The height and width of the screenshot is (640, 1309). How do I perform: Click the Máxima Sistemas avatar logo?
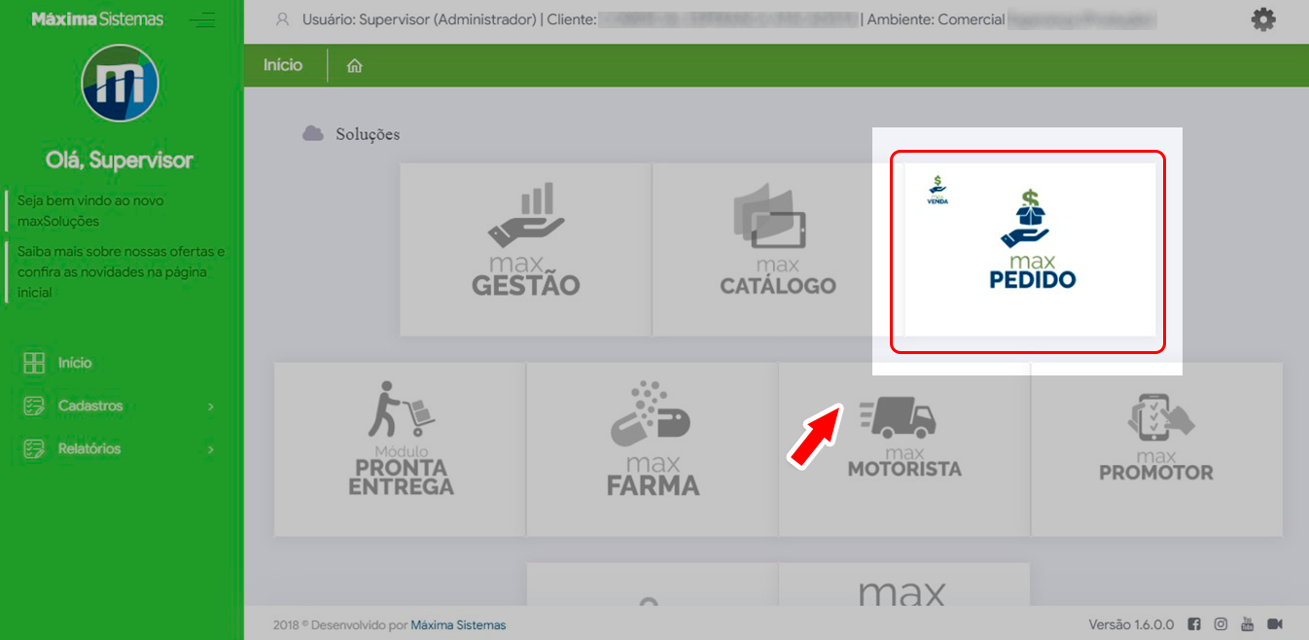[x=121, y=84]
